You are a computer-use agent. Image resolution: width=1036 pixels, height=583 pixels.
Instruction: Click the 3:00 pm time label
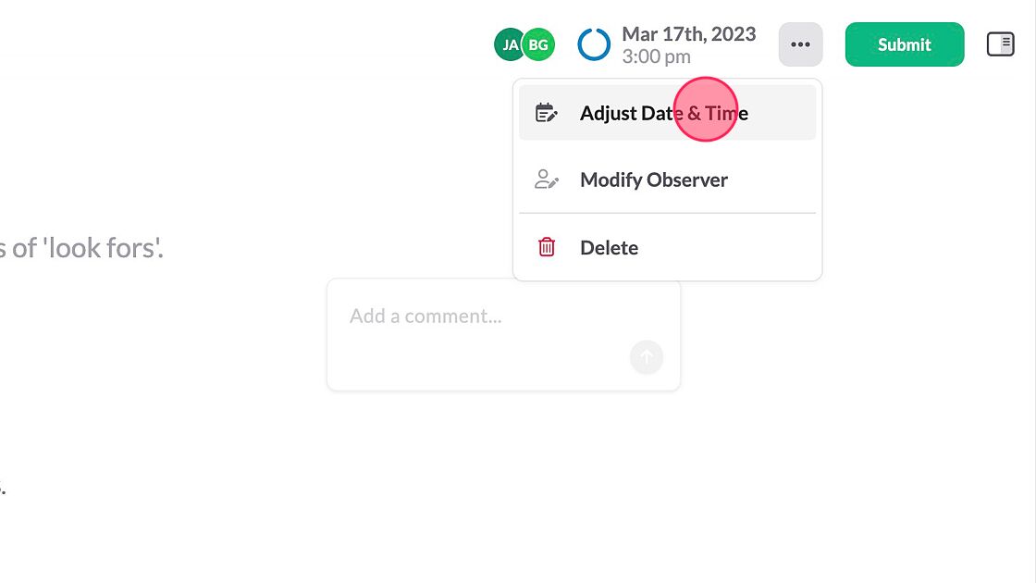coord(657,56)
